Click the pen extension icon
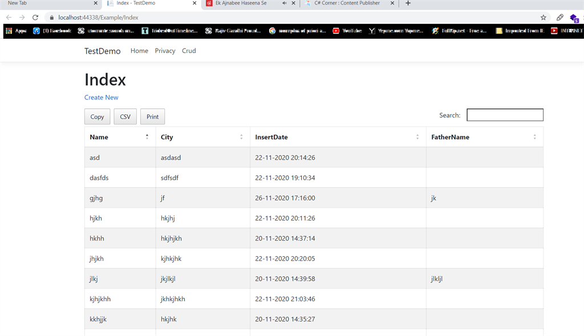The image size is (584, 336). 560,18
